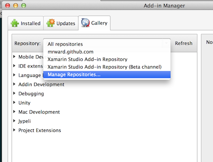Screen dimensions: 213x162
Task: Zoom the Add-in Manager window with green button
Action: pyautogui.click(x=24, y=6)
